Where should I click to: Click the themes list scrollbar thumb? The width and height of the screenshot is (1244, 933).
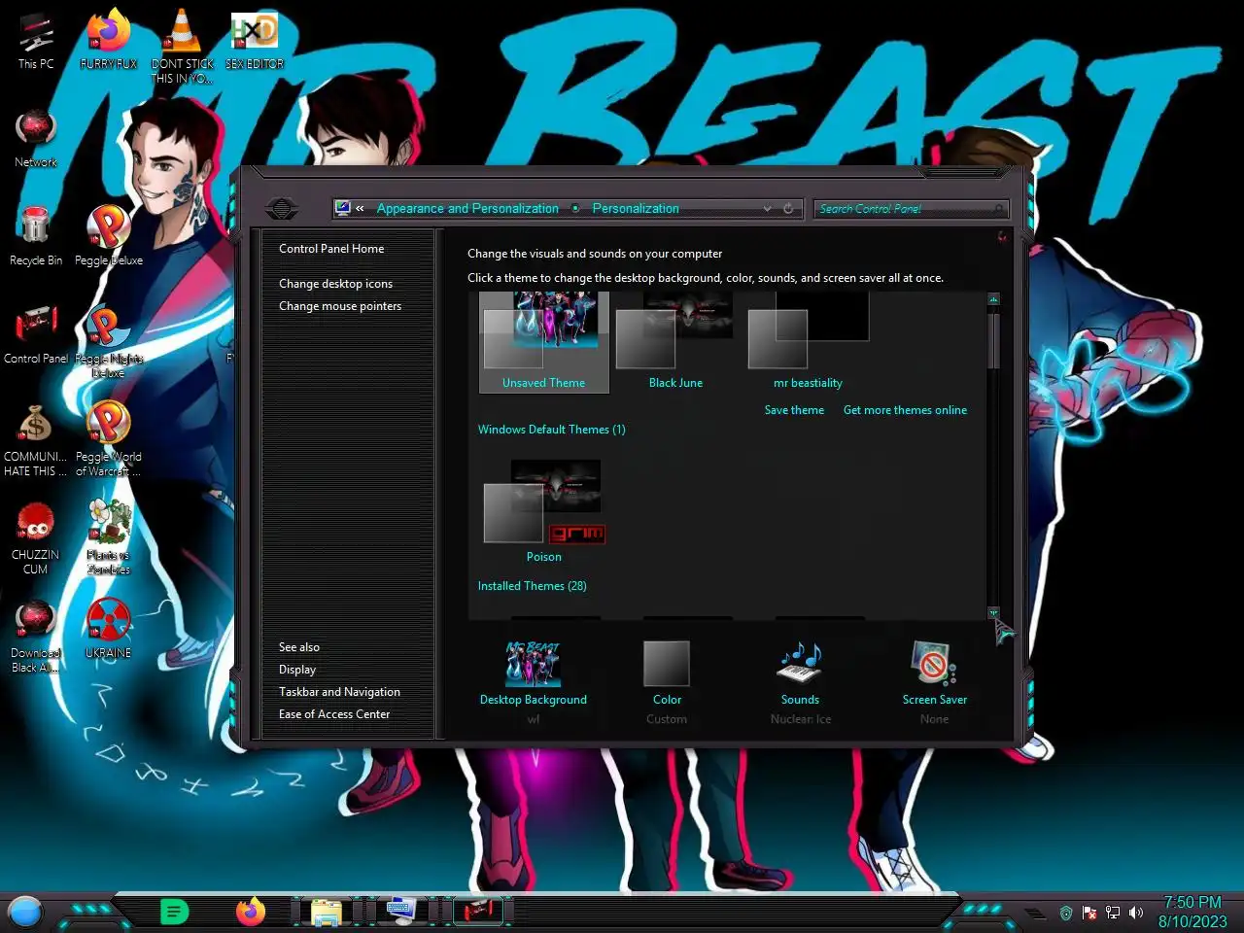(993, 340)
